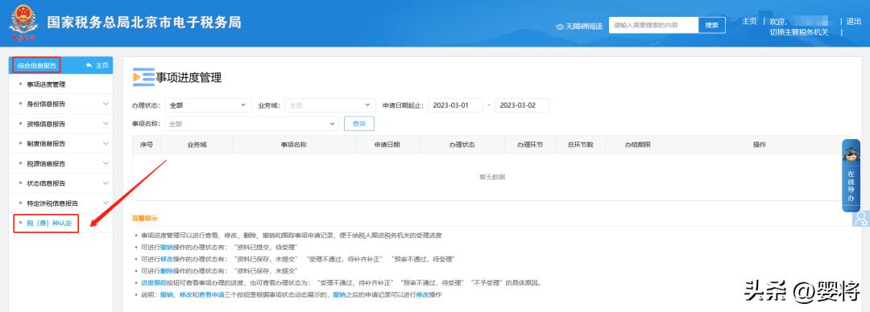This screenshot has width=870, height=312.
Task: Click the 序号 column header
Action: pyautogui.click(x=147, y=145)
